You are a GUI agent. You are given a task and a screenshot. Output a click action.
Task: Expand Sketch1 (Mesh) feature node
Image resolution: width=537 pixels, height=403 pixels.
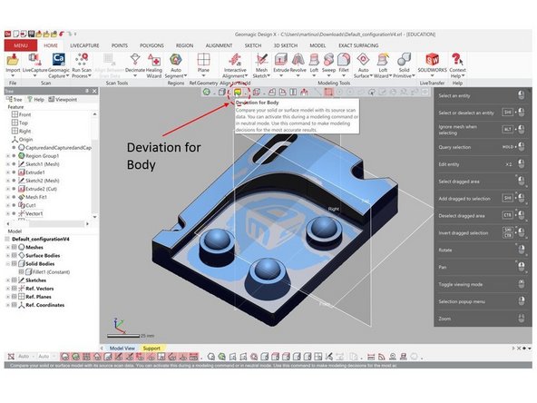8,163
